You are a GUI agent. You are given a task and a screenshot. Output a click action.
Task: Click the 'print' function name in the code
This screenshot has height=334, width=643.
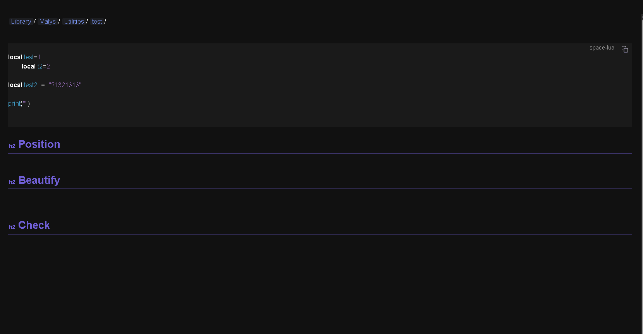click(14, 104)
